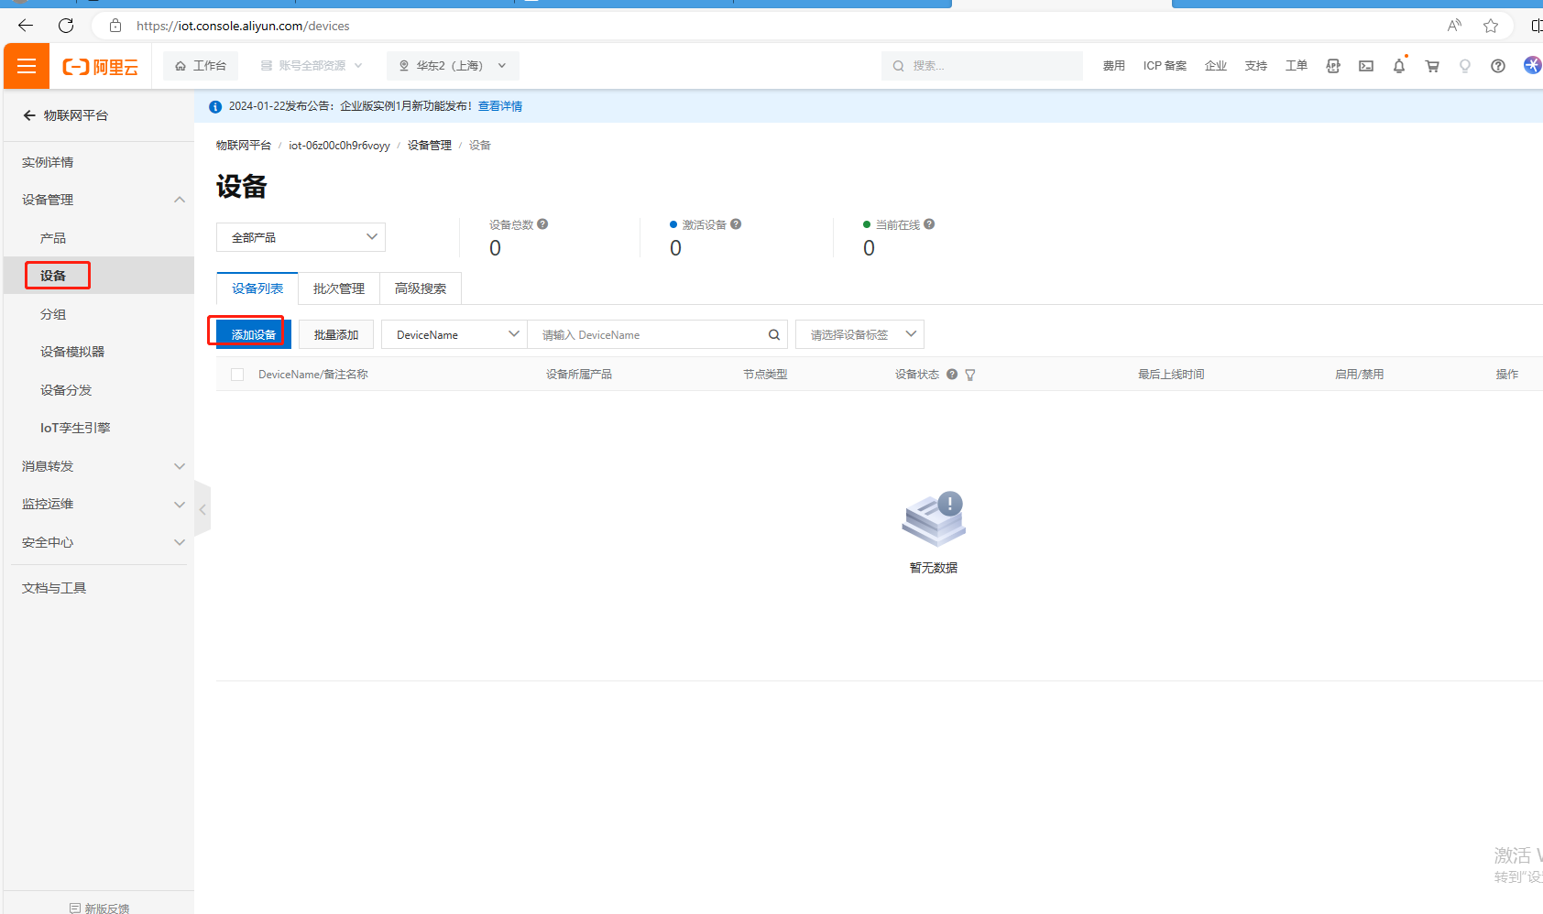Open the 查看详情 announcement link
Viewport: 1543px width, 914px height.
click(499, 106)
